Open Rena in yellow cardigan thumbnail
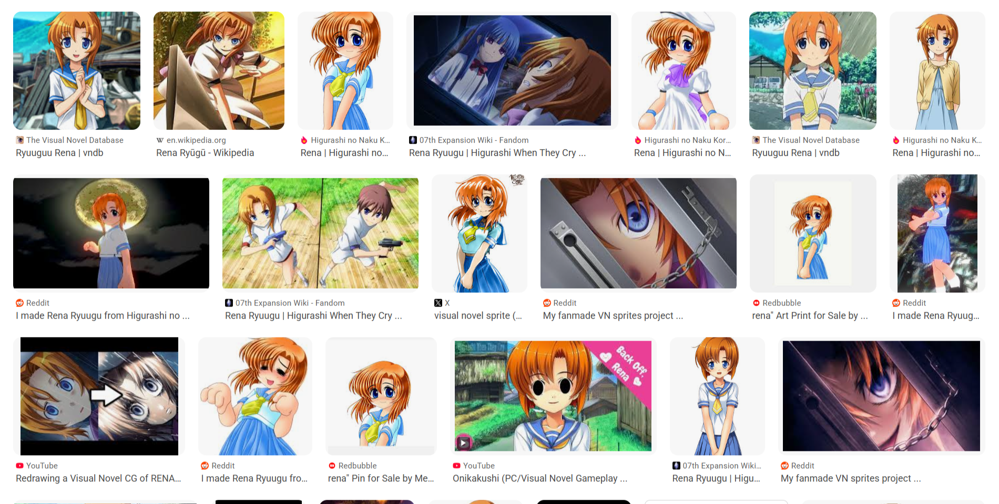The height and width of the screenshot is (504, 999). coord(937,71)
